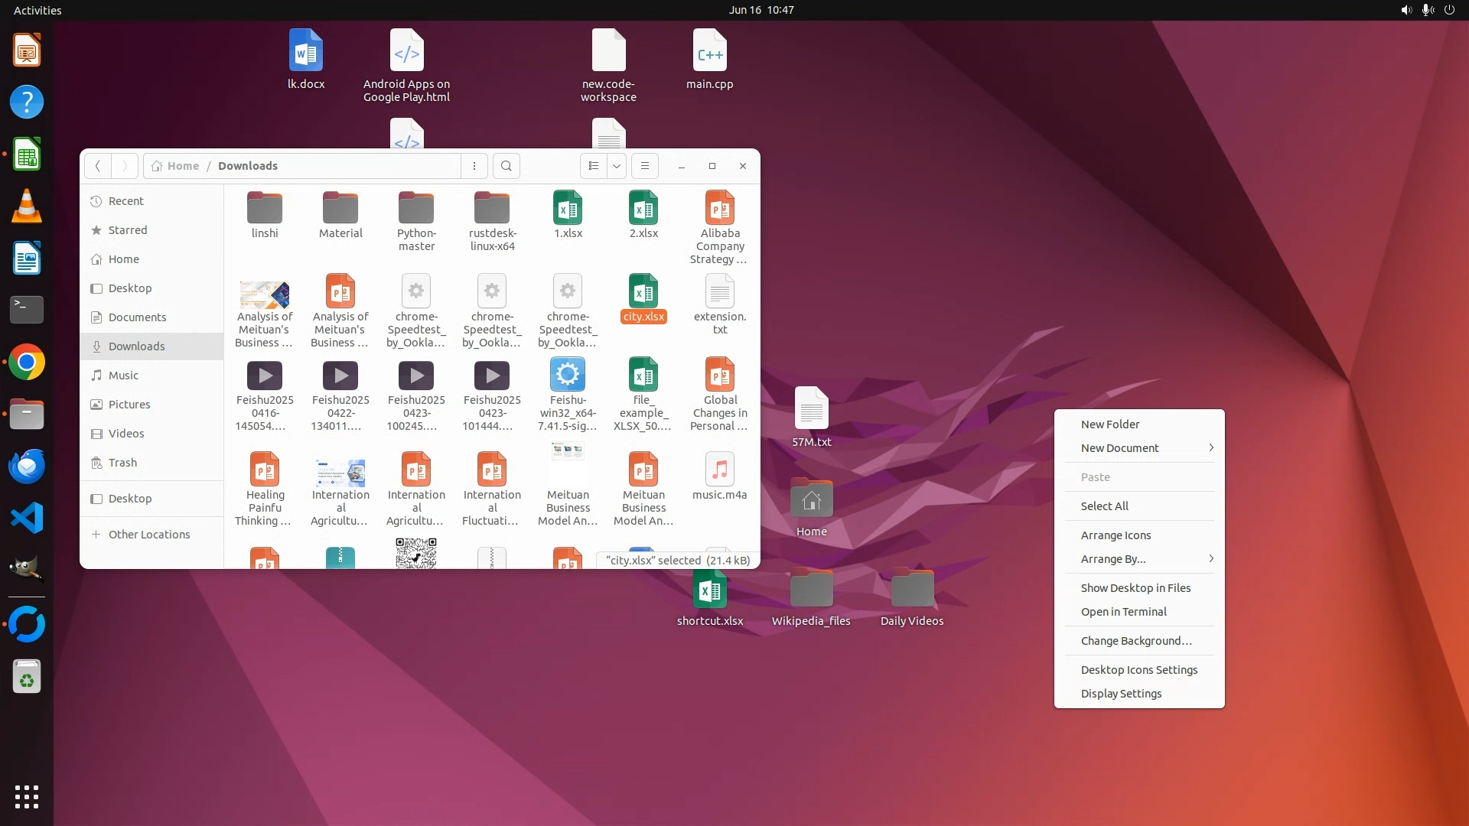Select the music.m4a file icon
The width and height of the screenshot is (1469, 826).
tap(719, 470)
